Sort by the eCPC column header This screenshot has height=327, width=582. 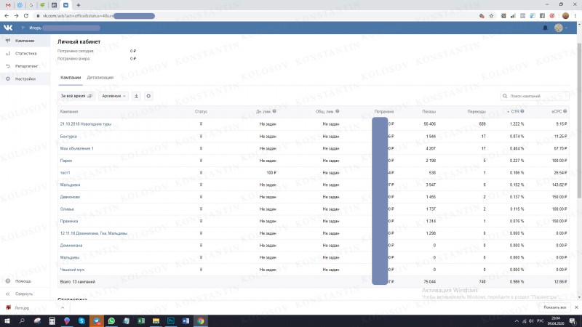pyautogui.click(x=557, y=112)
